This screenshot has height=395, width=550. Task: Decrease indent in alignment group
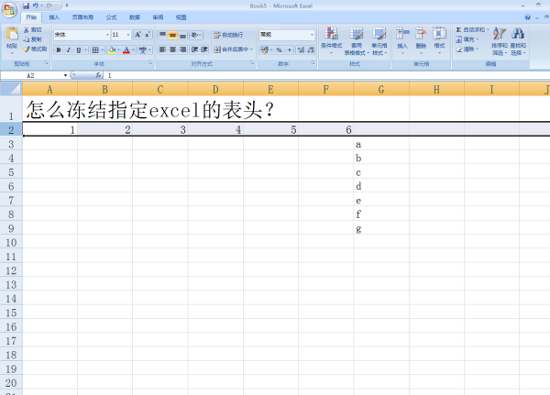pyautogui.click(x=194, y=49)
